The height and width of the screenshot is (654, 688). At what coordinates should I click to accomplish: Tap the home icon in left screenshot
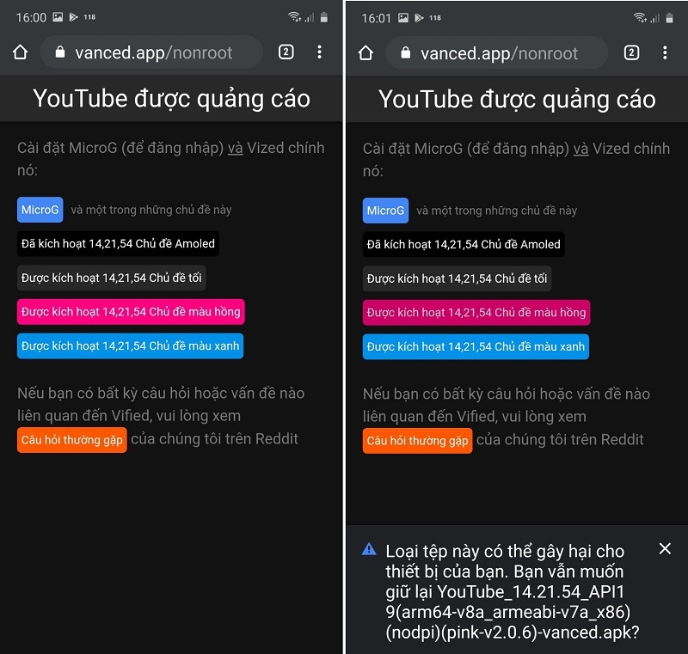[20, 52]
